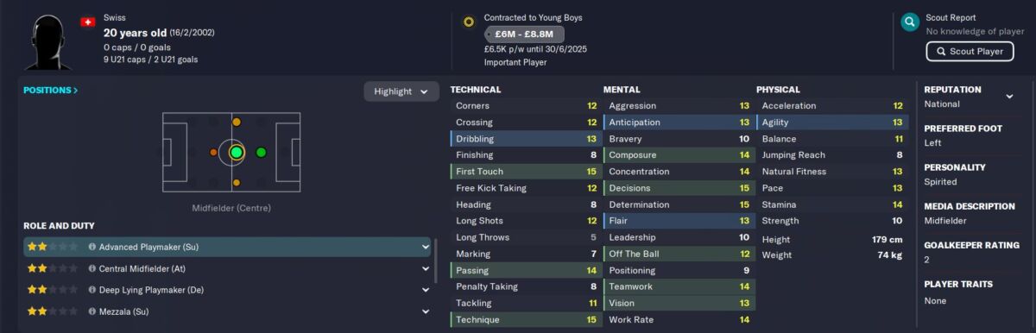Expand the Mezzala (Su) role chevron
The height and width of the screenshot is (333, 1036).
pyautogui.click(x=425, y=311)
